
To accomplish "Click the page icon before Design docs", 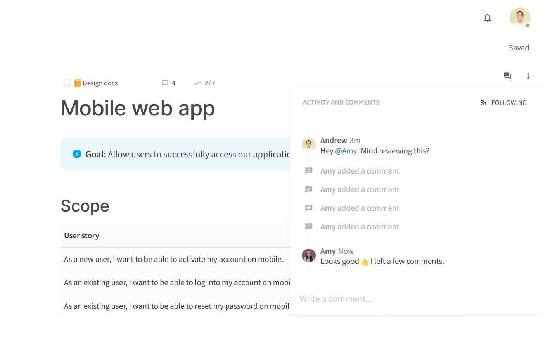I will [x=67, y=83].
